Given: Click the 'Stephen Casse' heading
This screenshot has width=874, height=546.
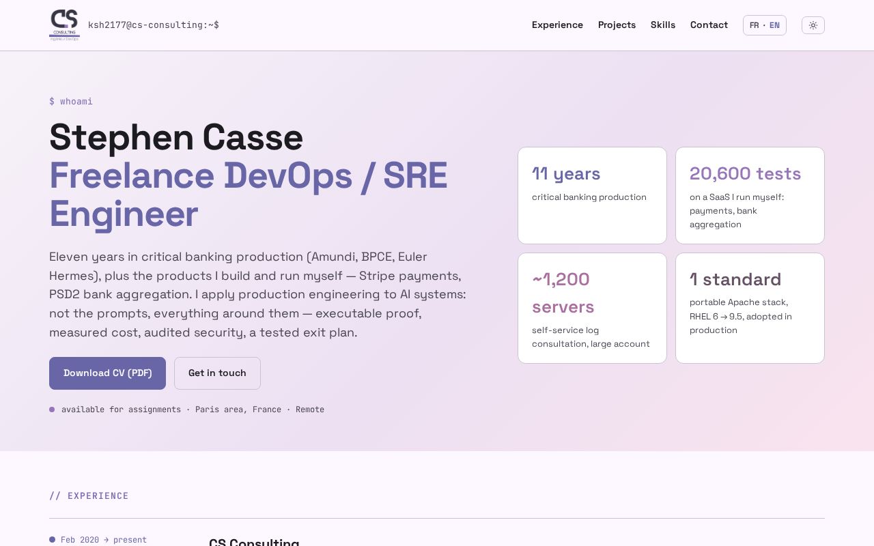Looking at the screenshot, I should 176,137.
